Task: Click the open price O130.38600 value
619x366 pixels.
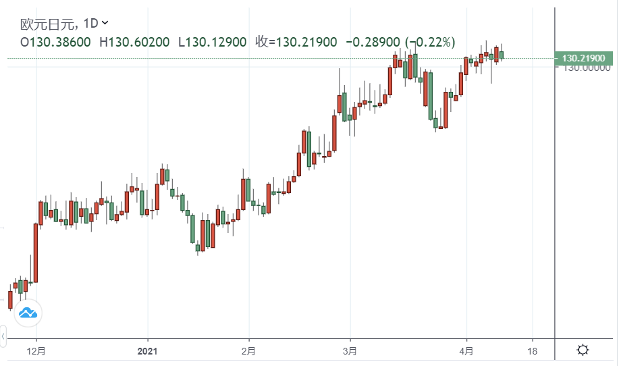Action: [x=55, y=42]
